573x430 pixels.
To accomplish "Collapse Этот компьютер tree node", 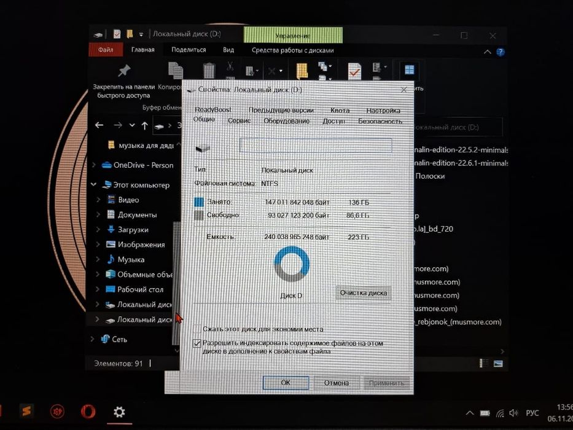I will [93, 184].
